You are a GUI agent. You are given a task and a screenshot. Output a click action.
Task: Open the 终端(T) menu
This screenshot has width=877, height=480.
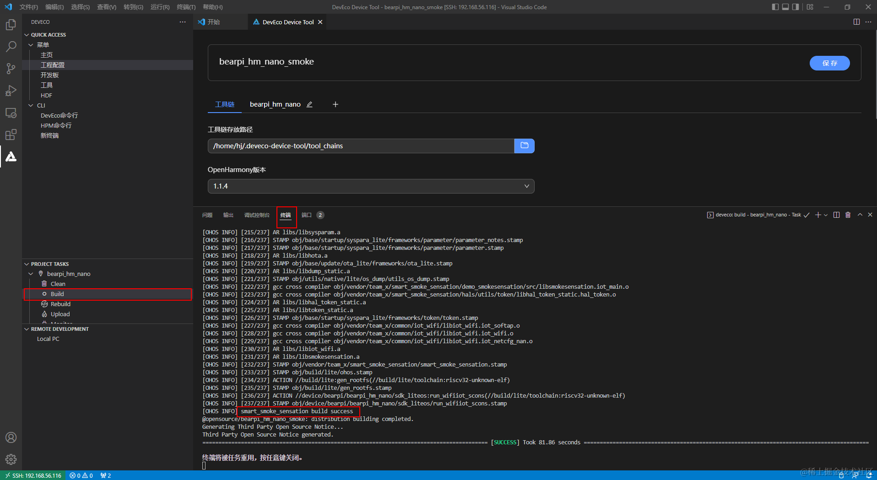(x=186, y=7)
